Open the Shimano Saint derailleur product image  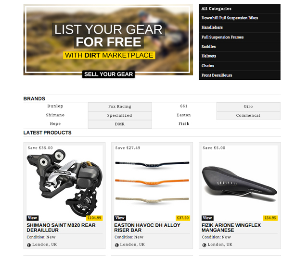(x=64, y=183)
